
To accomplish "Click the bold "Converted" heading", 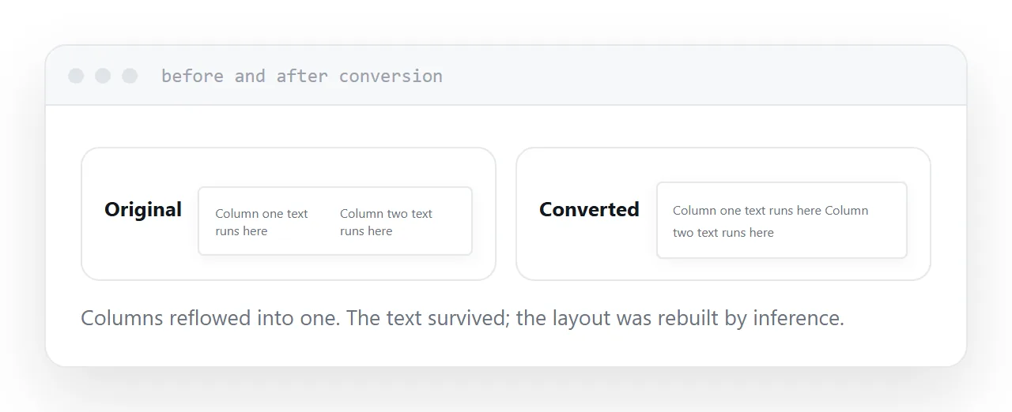I will [589, 209].
